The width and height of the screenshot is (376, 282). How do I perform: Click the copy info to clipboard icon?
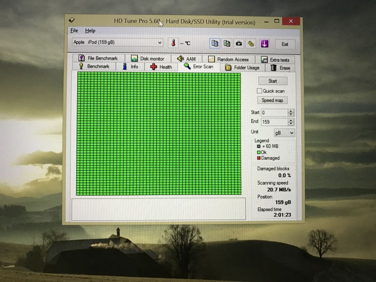pyautogui.click(x=215, y=43)
